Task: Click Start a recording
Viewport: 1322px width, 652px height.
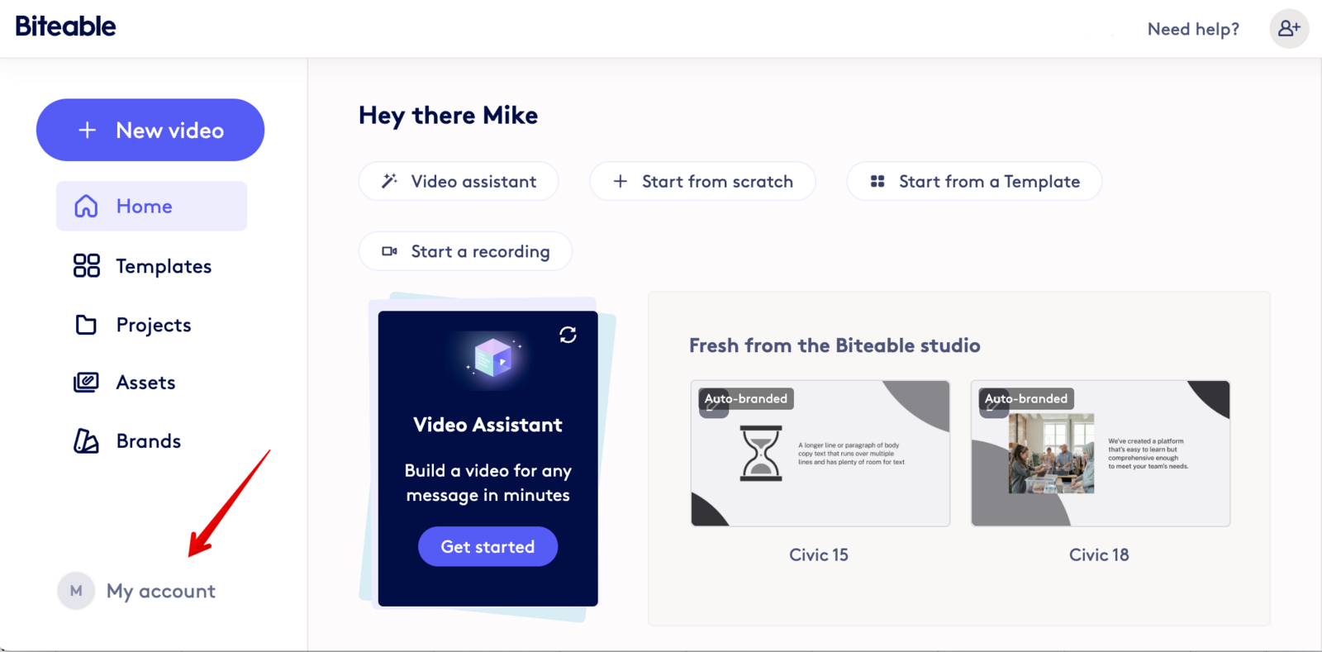Action: [x=465, y=251]
